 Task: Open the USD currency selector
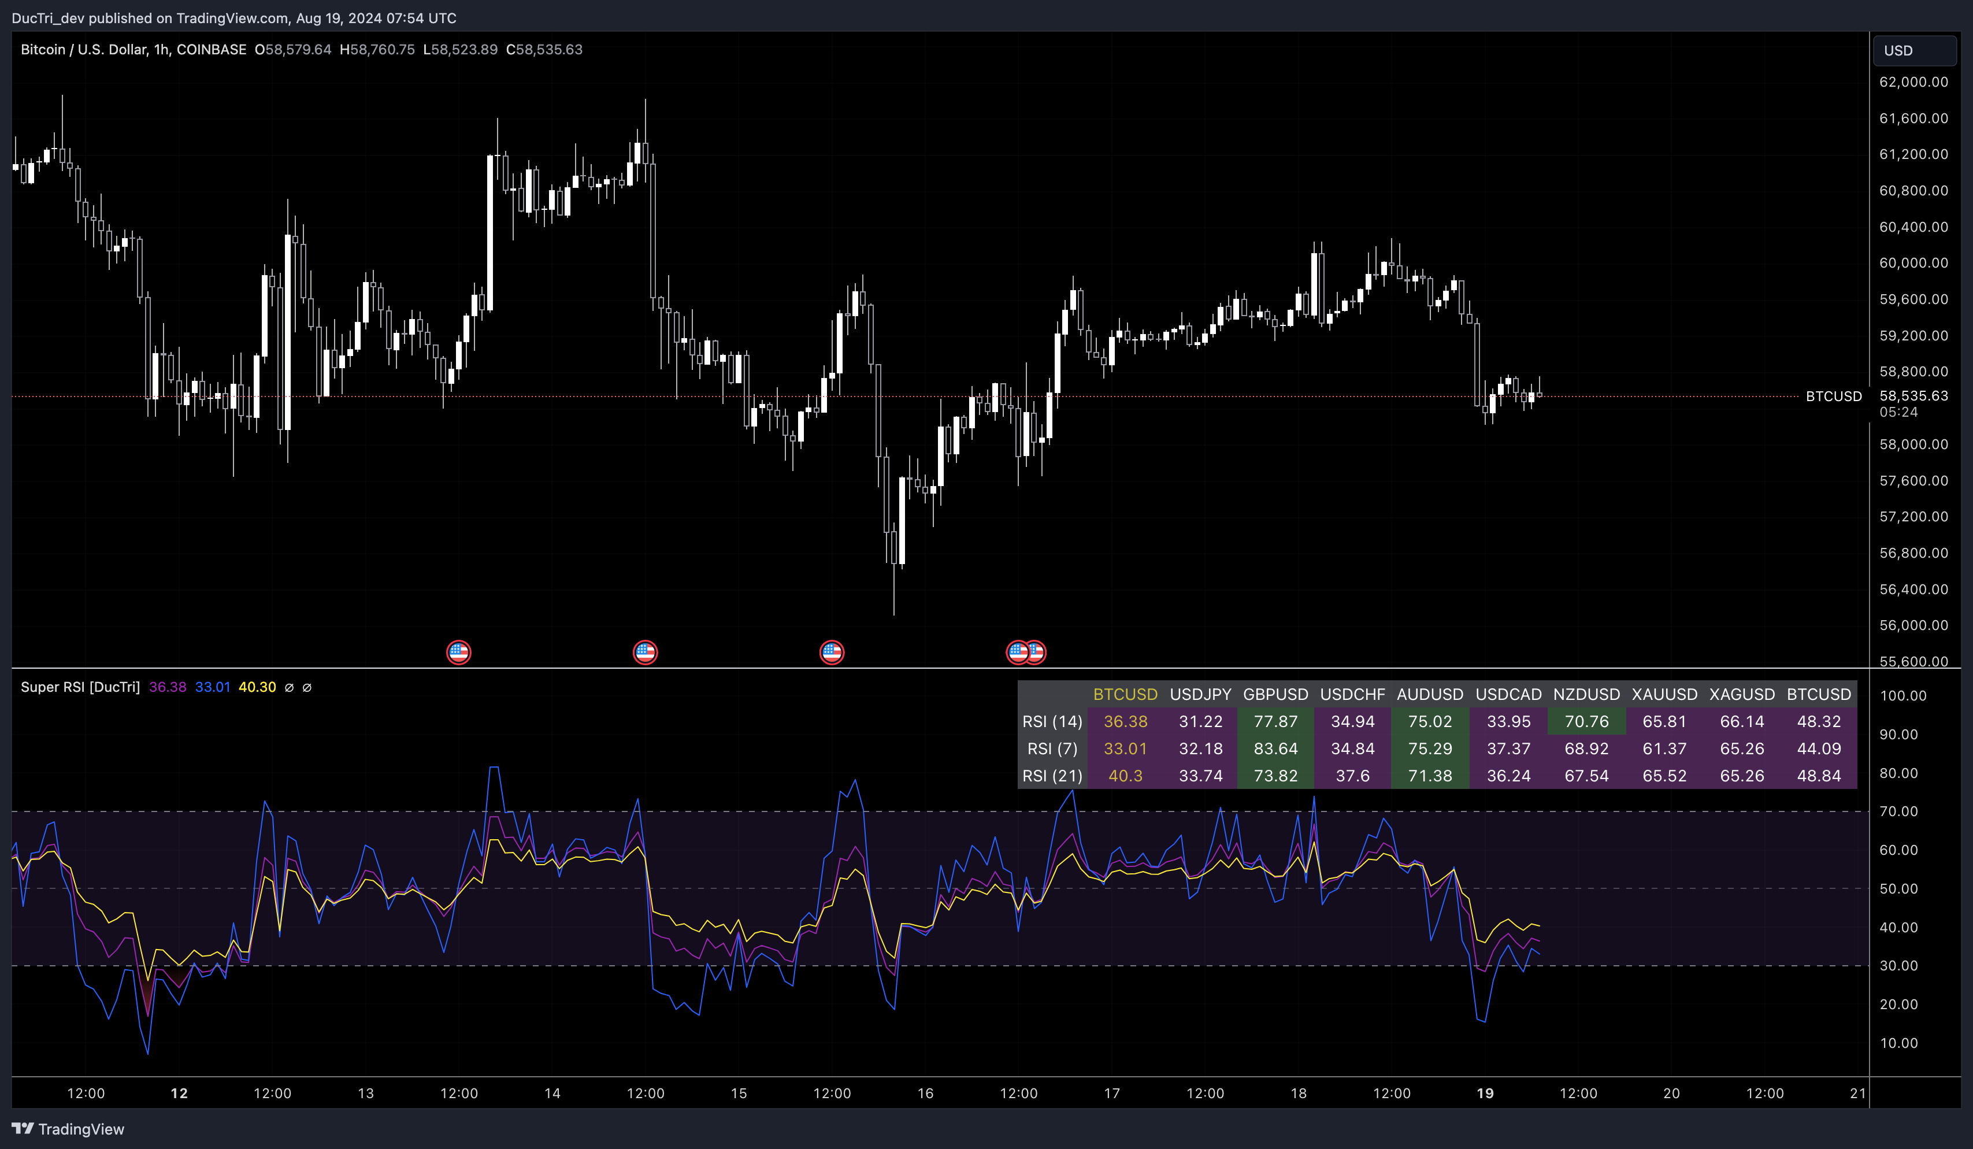(x=1914, y=50)
